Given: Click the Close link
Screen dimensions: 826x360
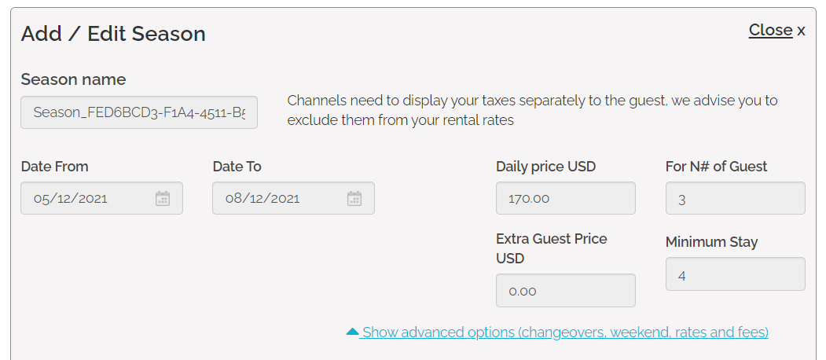Looking at the screenshot, I should 770,30.
